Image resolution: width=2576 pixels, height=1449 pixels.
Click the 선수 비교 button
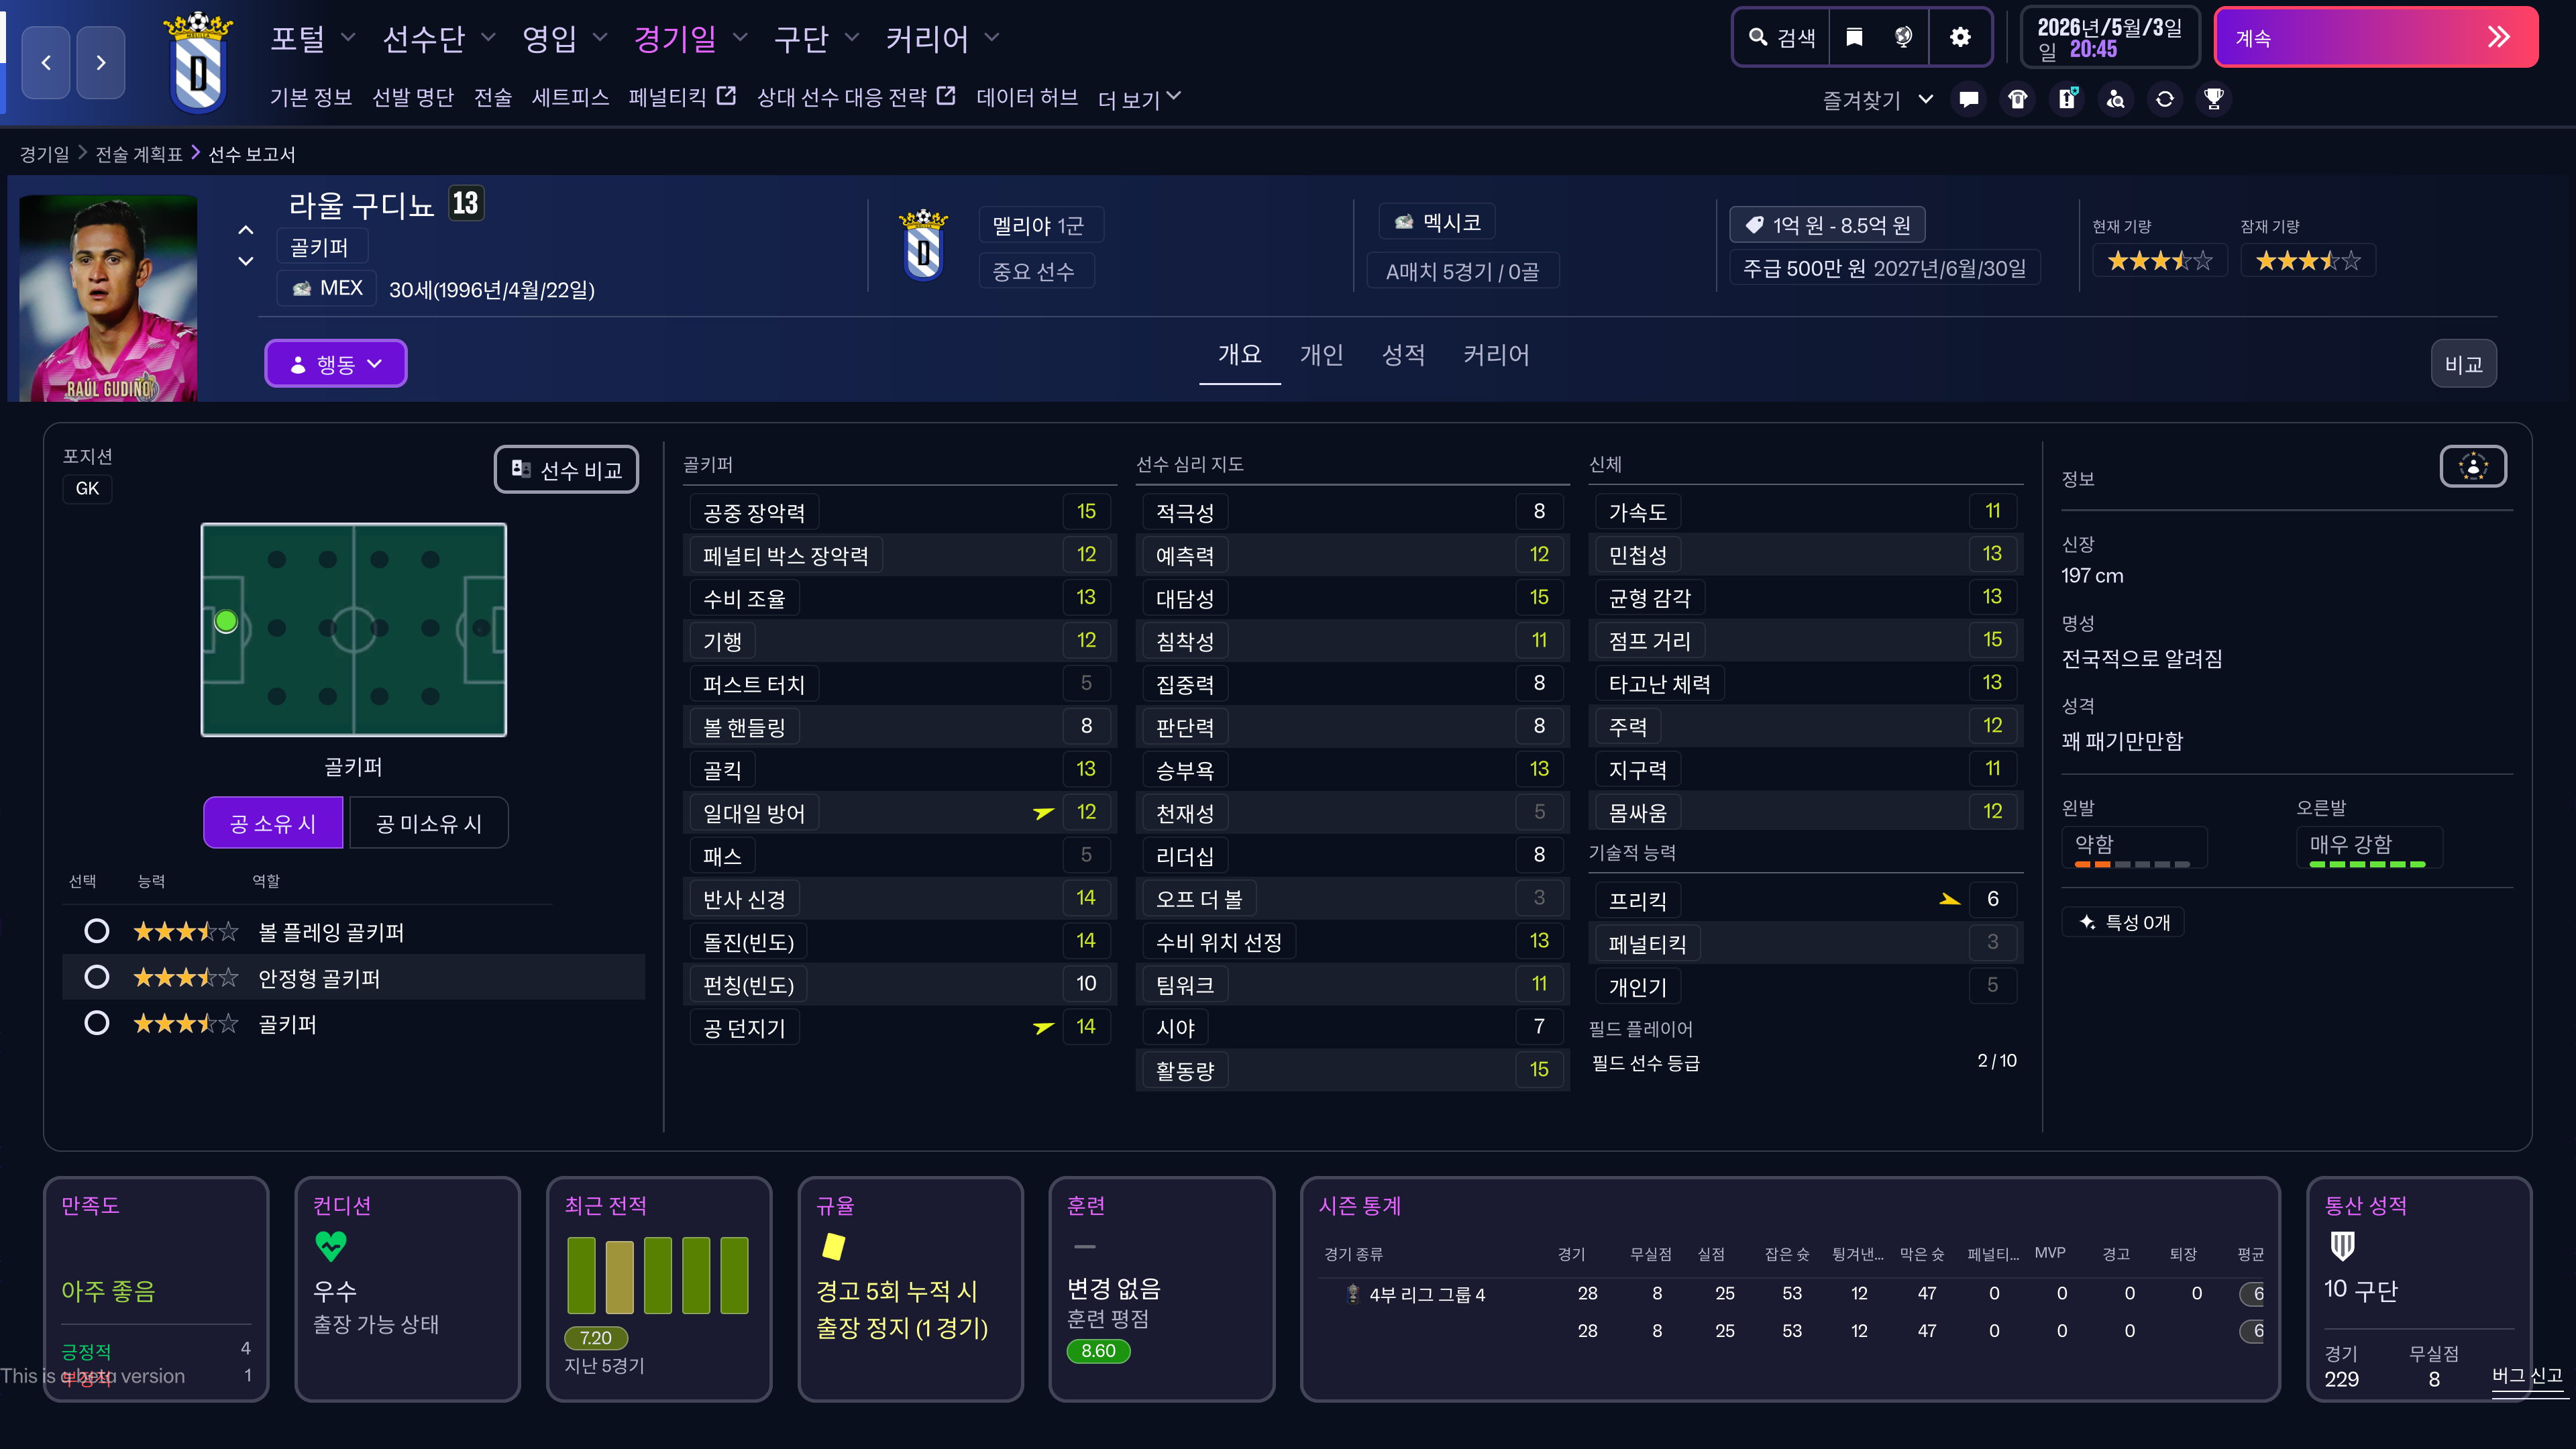tap(566, 470)
